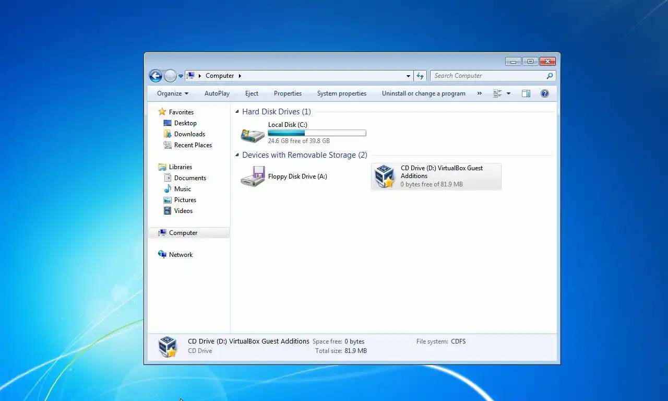668x401 pixels.
Task: Click the Help question mark icon
Action: tap(544, 93)
